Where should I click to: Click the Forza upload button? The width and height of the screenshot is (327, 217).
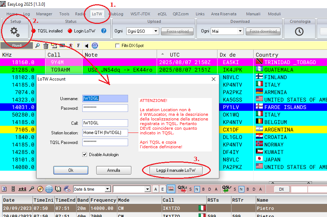coord(177,31)
